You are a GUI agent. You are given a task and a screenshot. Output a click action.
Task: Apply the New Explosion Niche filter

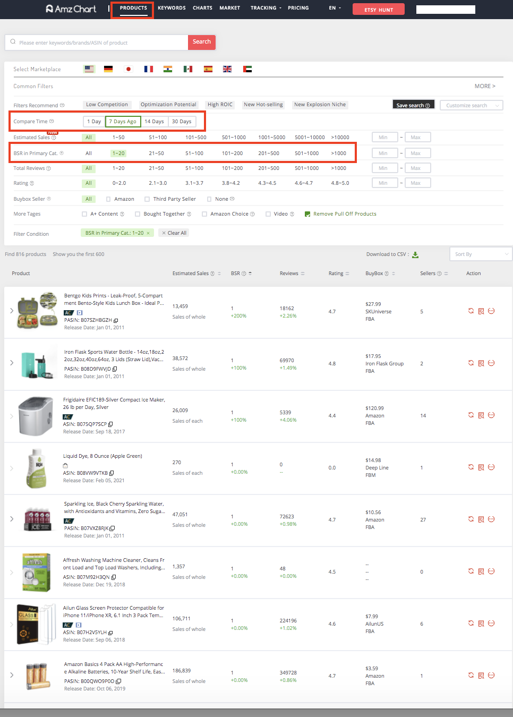pos(320,105)
